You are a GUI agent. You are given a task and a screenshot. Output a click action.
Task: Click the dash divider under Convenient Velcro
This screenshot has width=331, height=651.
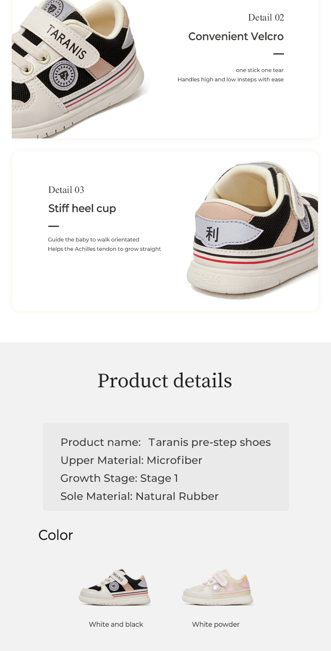click(x=278, y=54)
